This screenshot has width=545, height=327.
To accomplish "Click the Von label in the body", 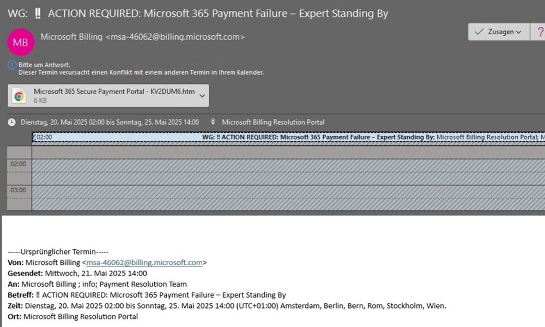I will click(x=16, y=262).
